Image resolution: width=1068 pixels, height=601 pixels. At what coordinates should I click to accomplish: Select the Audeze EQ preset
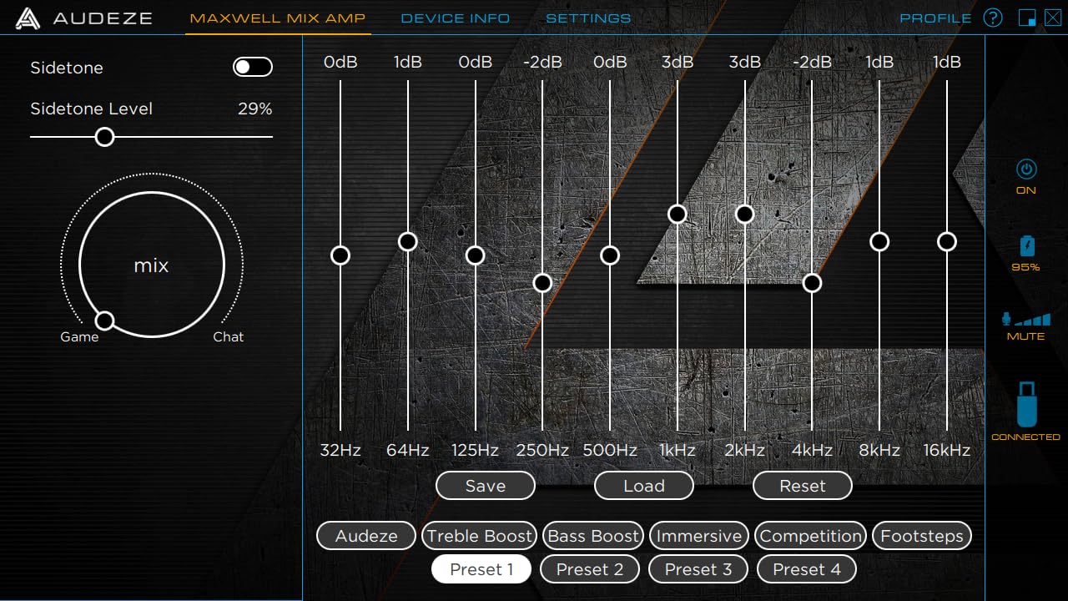pyautogui.click(x=366, y=536)
